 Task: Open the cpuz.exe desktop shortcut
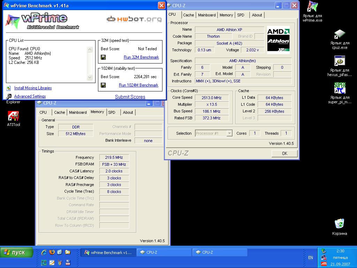click(x=340, y=39)
